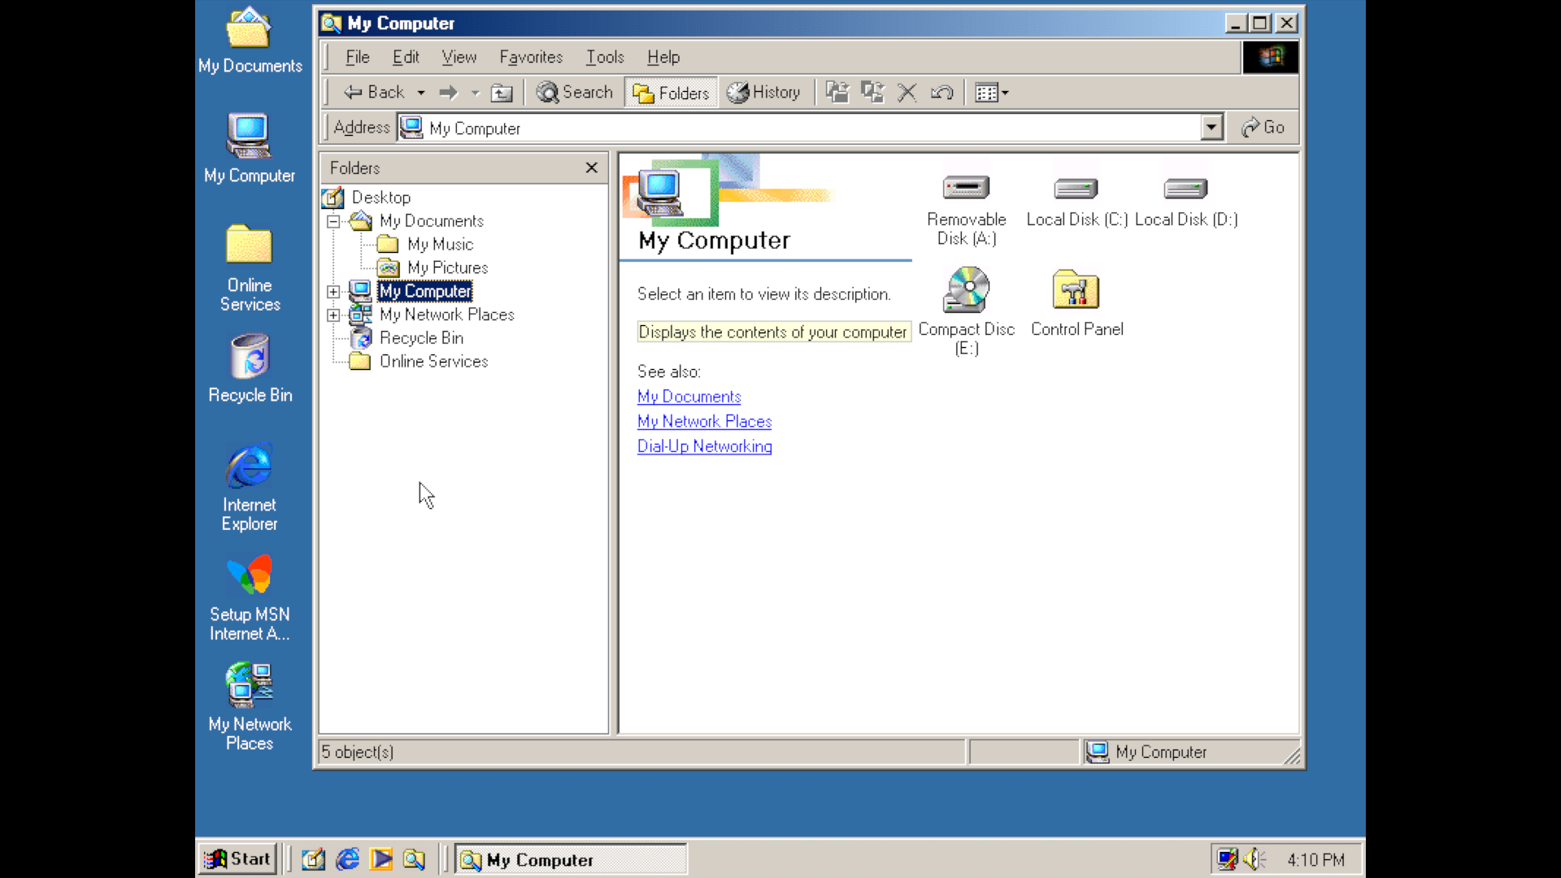Launch Windows Media Player quick launch icon
This screenshot has width=1561, height=878.
point(380,859)
